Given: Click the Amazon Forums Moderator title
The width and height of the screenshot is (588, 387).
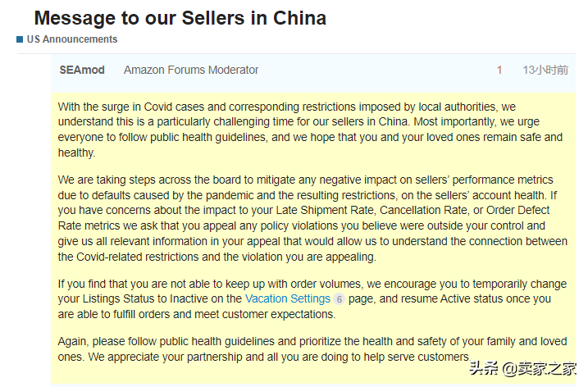Looking at the screenshot, I should pos(191,71).
